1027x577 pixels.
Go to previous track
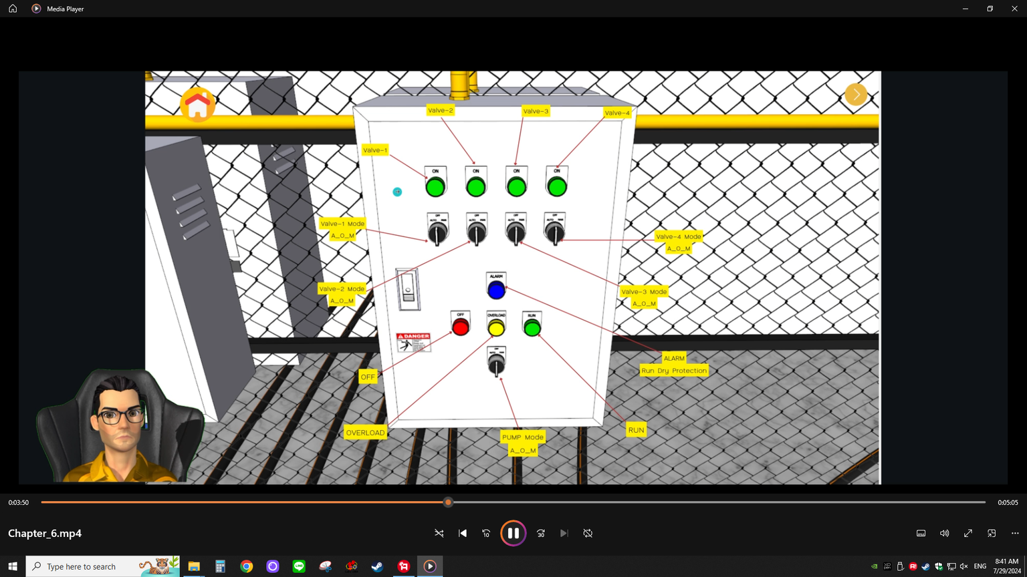tap(463, 533)
